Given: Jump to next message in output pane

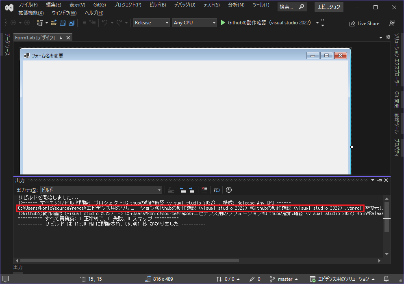Looking at the screenshot, I should tap(191, 189).
